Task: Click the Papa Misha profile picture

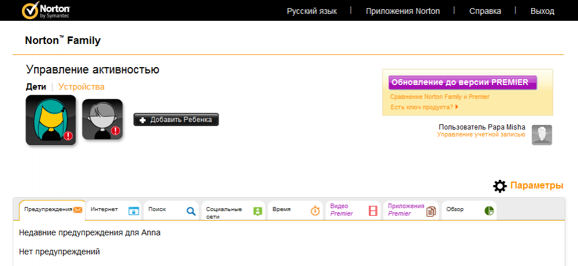Action: click(x=542, y=135)
